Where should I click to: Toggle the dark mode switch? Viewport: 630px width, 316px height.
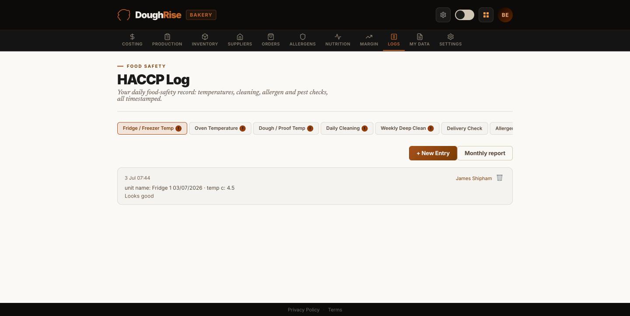coord(465,15)
